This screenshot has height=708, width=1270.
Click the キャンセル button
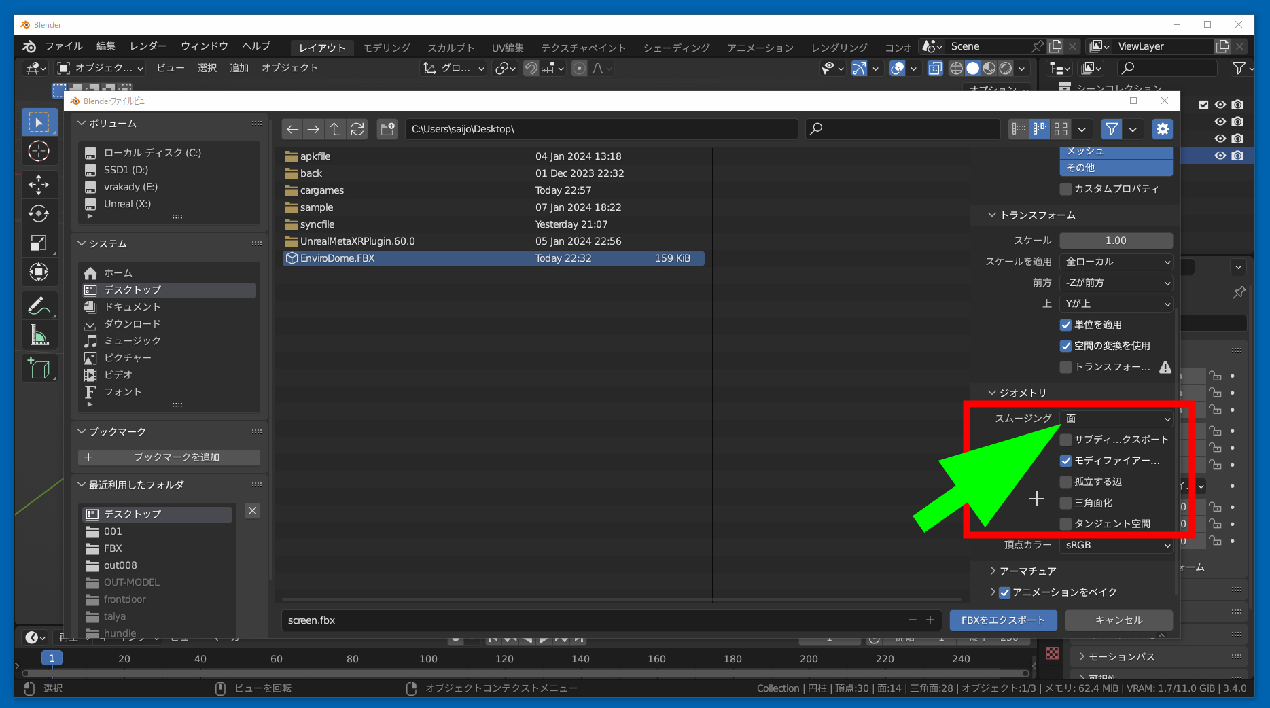tap(1118, 620)
